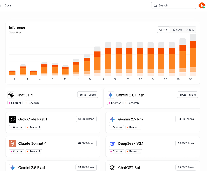This screenshot has width=207, height=171.
Task: Click the Token Used subtitle
Action: pos(15,33)
